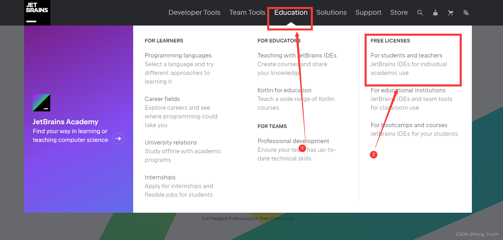
Task: Click the FOR EDUCATORS heading
Action: click(279, 41)
